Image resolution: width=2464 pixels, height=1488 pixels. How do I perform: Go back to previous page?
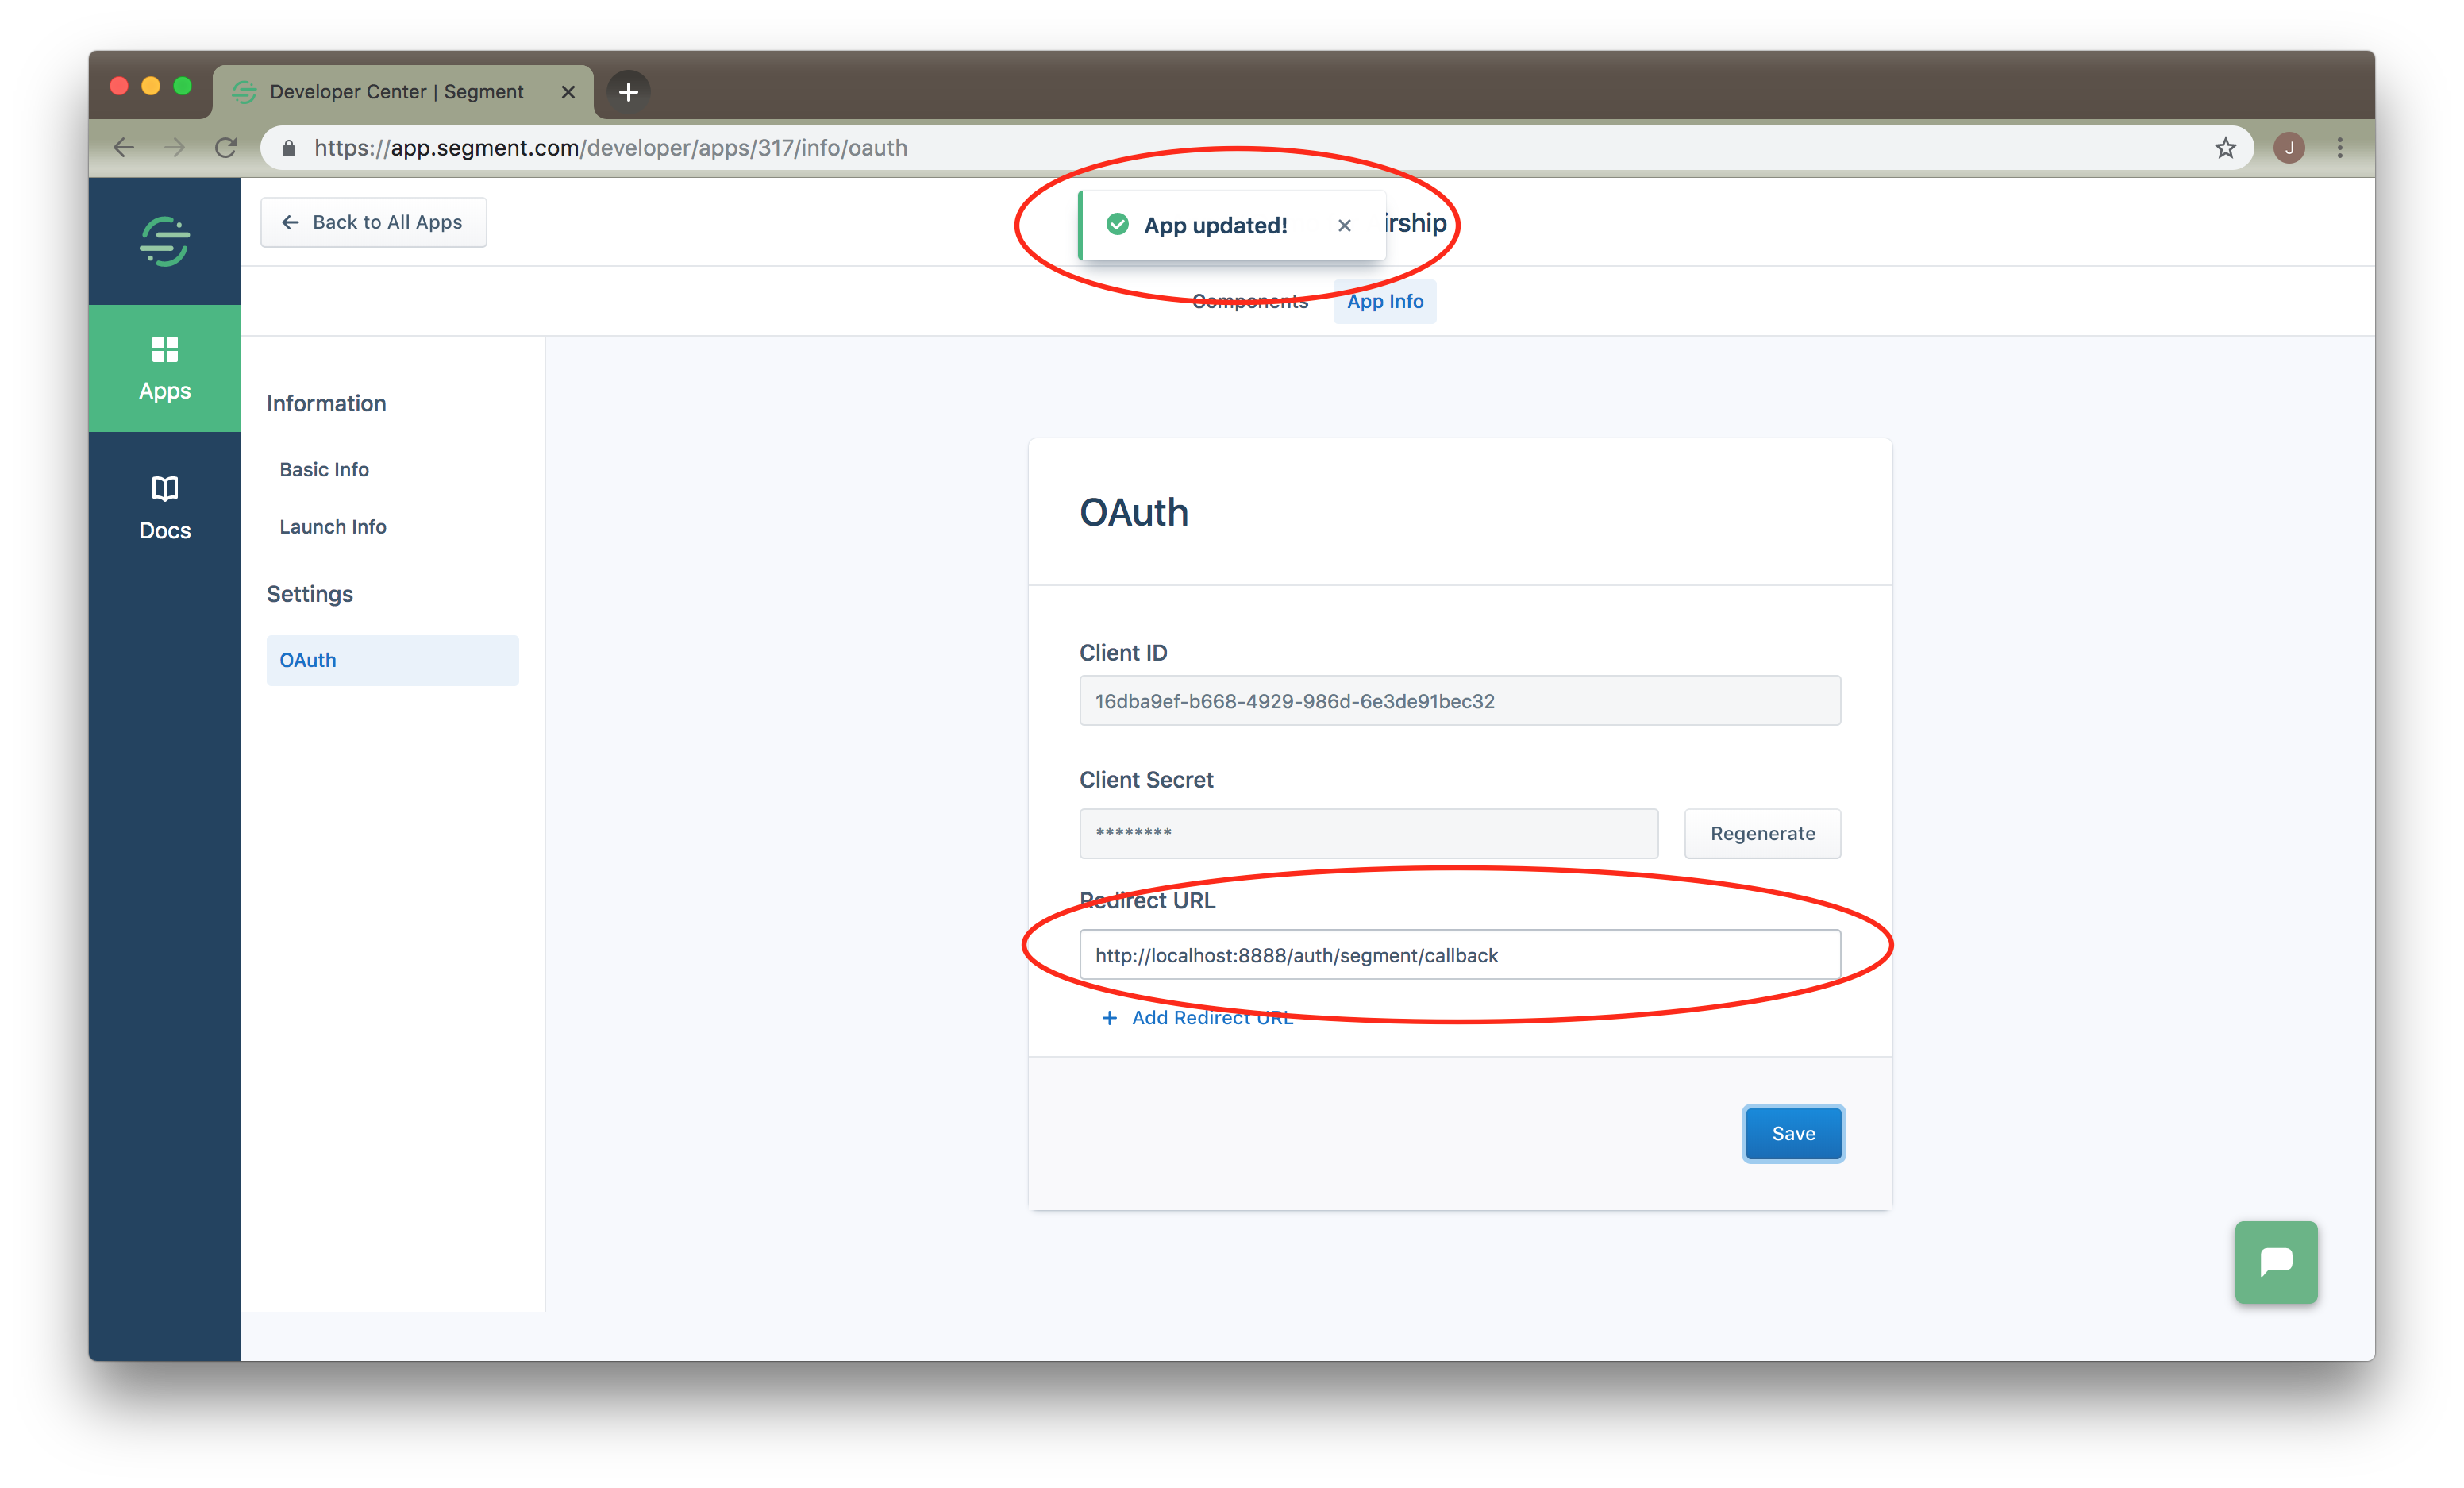pyautogui.click(x=124, y=148)
